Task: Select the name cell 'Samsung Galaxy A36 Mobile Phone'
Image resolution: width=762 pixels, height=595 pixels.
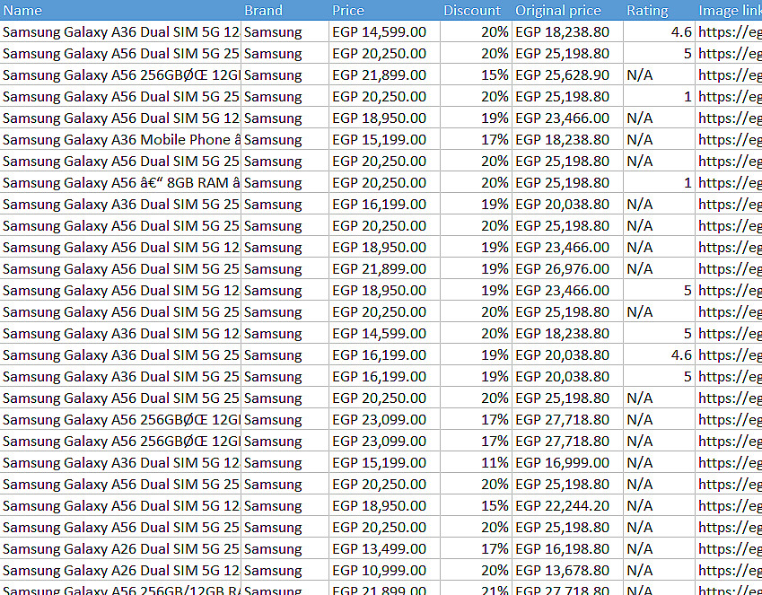Action: (120, 140)
